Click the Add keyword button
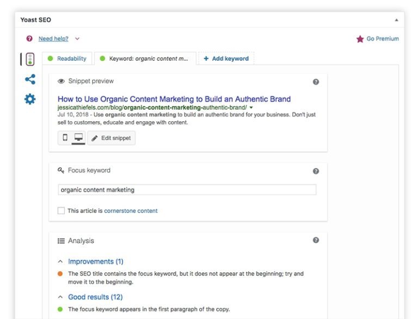Viewport: 418px width, 319px height. click(226, 59)
